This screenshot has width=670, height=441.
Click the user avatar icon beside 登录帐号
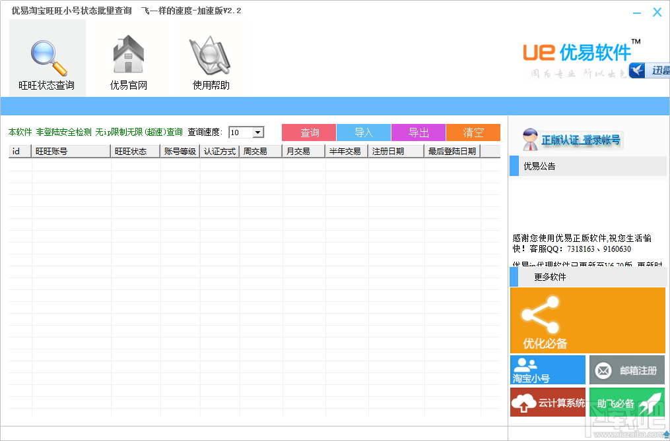(x=530, y=140)
